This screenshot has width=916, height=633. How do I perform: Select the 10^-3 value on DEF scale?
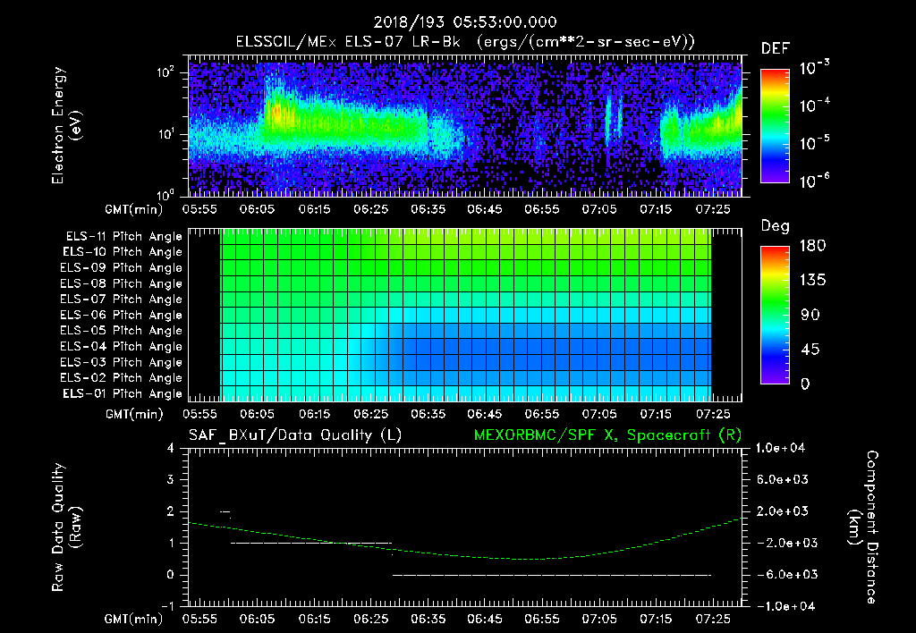pyautogui.click(x=814, y=68)
